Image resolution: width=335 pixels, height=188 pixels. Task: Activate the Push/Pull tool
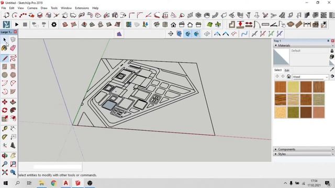point(13,102)
